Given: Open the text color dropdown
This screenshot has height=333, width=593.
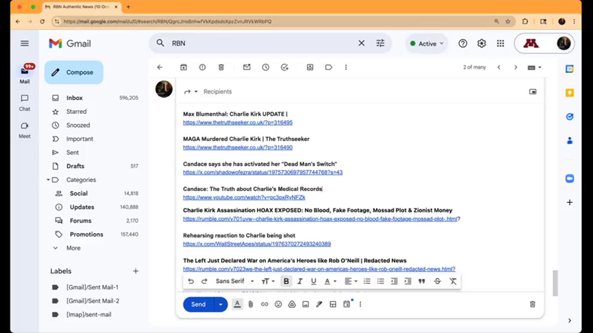Looking at the screenshot, I should pos(330,281).
